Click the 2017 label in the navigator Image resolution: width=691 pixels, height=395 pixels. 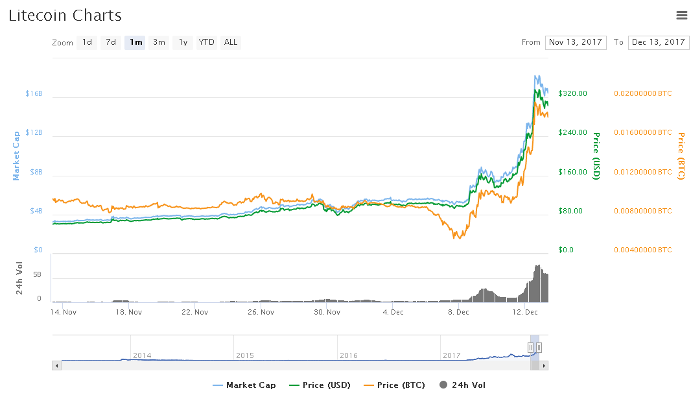[452, 355]
